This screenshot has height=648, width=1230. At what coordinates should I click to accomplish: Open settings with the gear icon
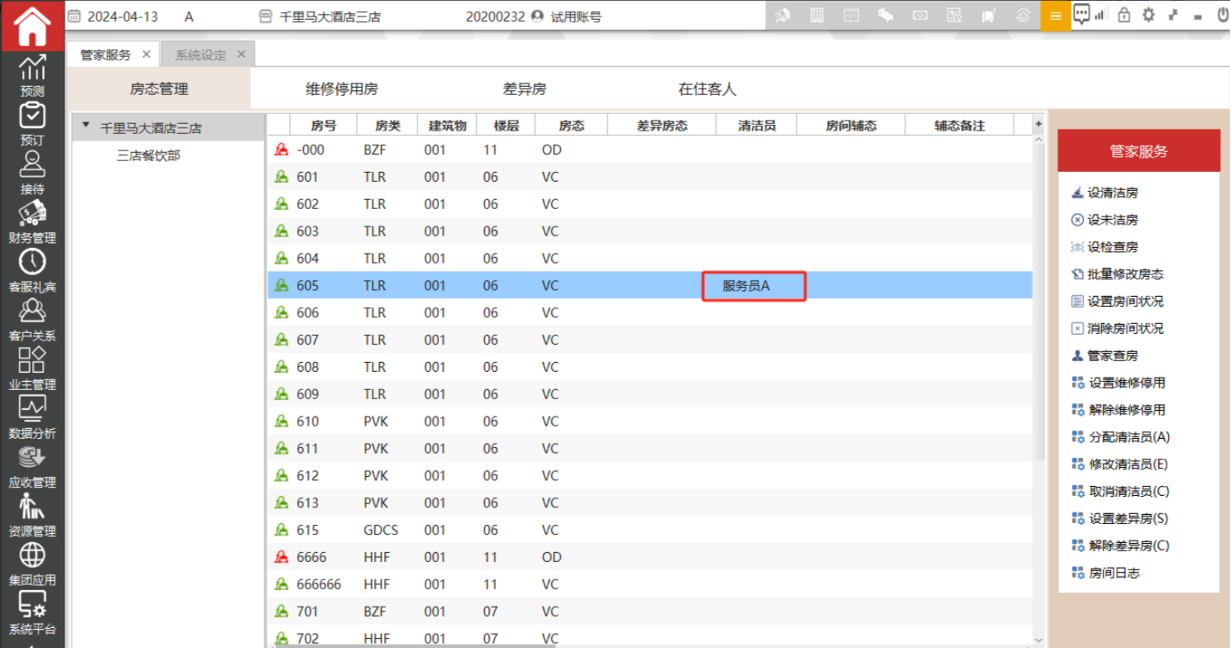(1148, 16)
